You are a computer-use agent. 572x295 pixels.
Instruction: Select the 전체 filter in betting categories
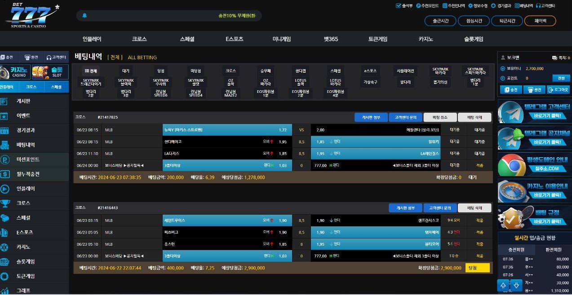pyautogui.click(x=91, y=71)
